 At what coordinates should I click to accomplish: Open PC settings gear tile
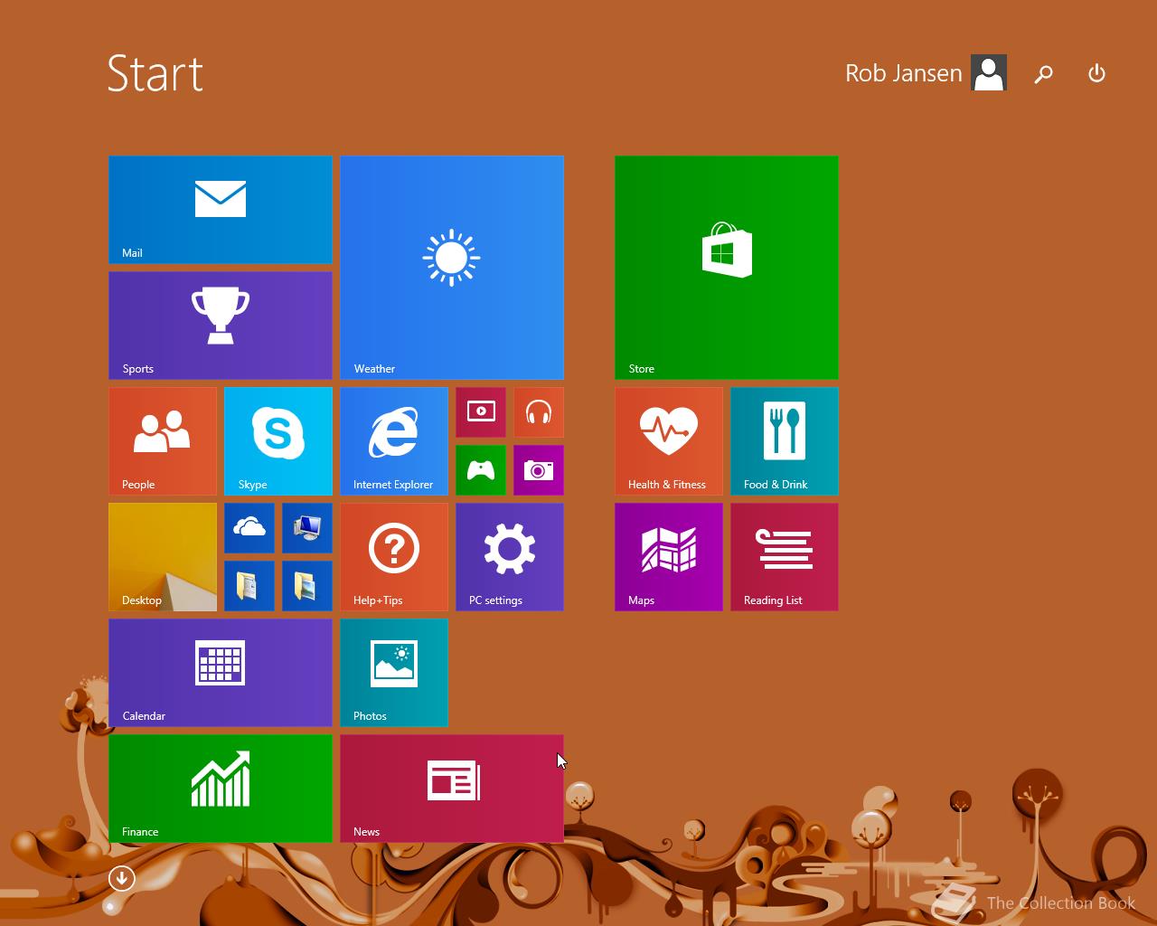tap(510, 557)
